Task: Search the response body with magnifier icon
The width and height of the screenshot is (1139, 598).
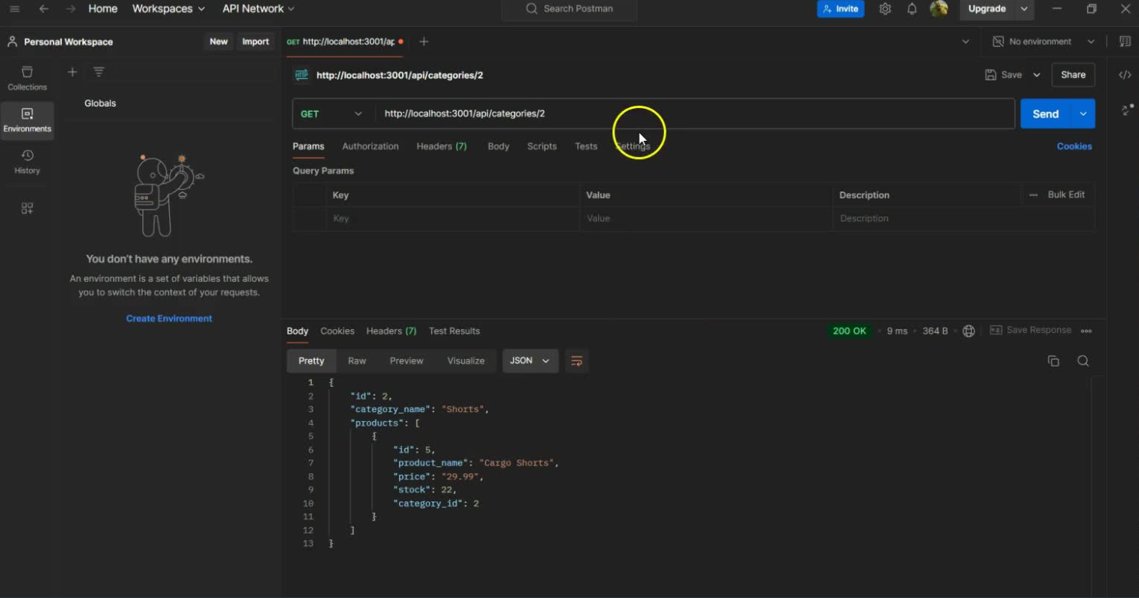Action: (1083, 361)
